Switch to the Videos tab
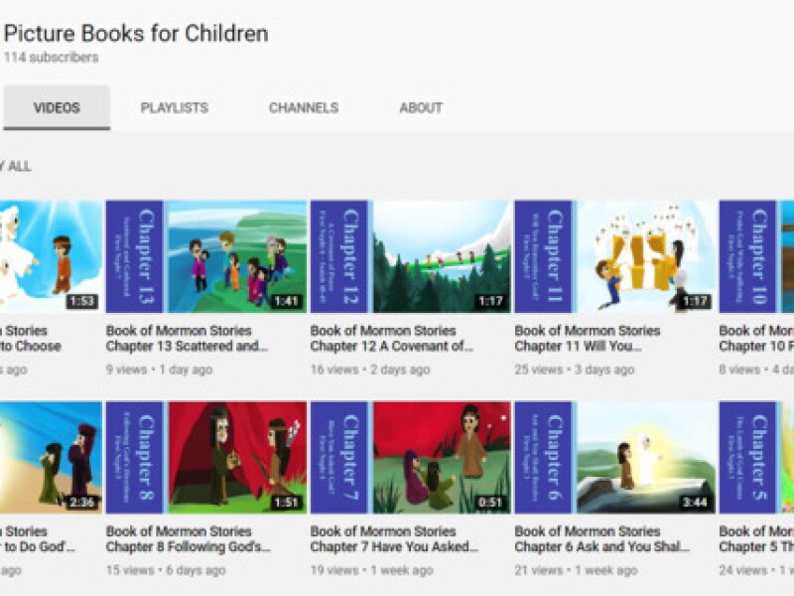This screenshot has width=794, height=596. point(57,108)
